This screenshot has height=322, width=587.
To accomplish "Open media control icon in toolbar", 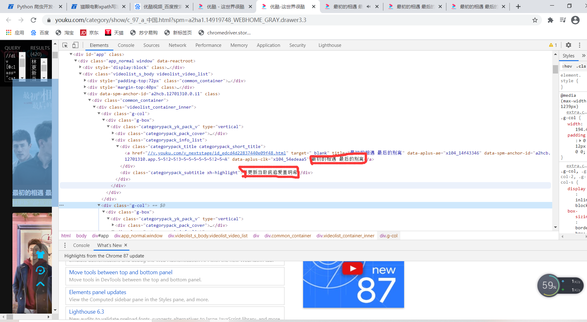I will 563,20.
